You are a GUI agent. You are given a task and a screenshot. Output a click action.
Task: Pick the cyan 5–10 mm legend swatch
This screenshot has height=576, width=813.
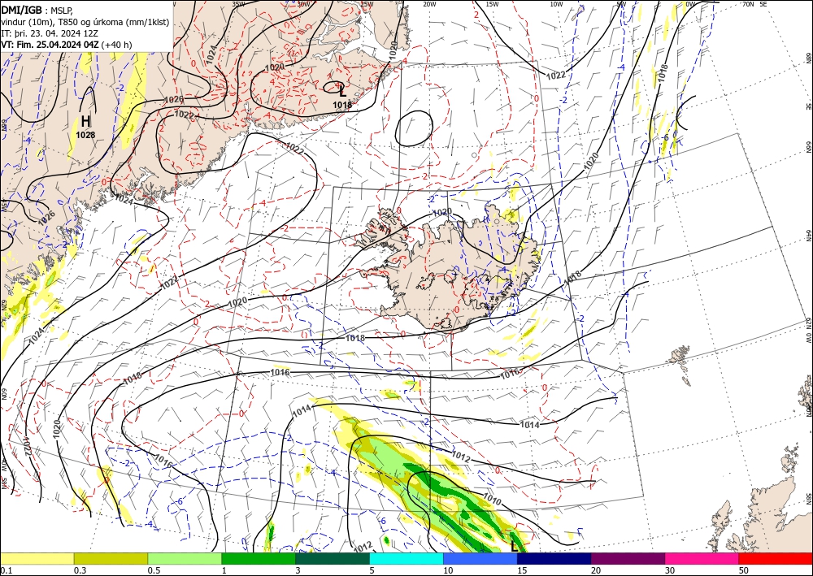(406, 558)
